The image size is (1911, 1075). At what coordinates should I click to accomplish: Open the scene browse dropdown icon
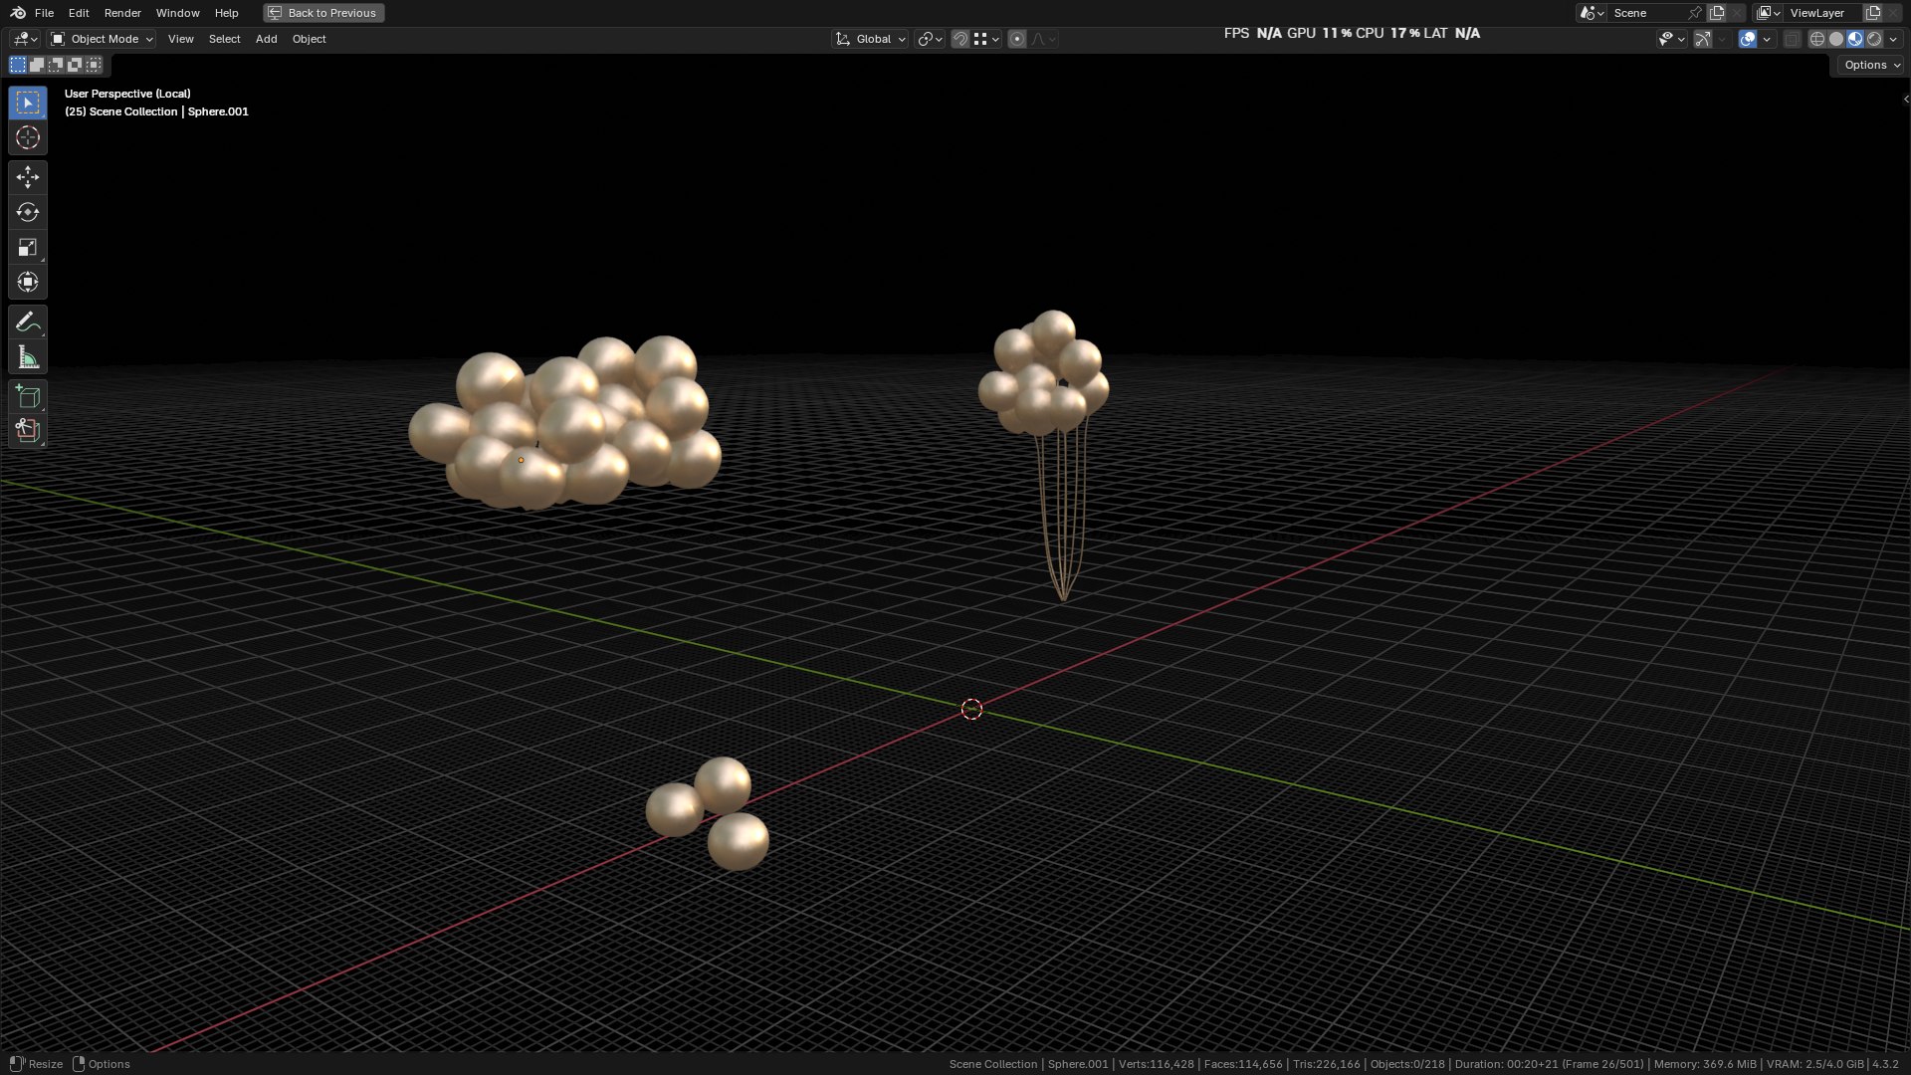tap(1592, 13)
